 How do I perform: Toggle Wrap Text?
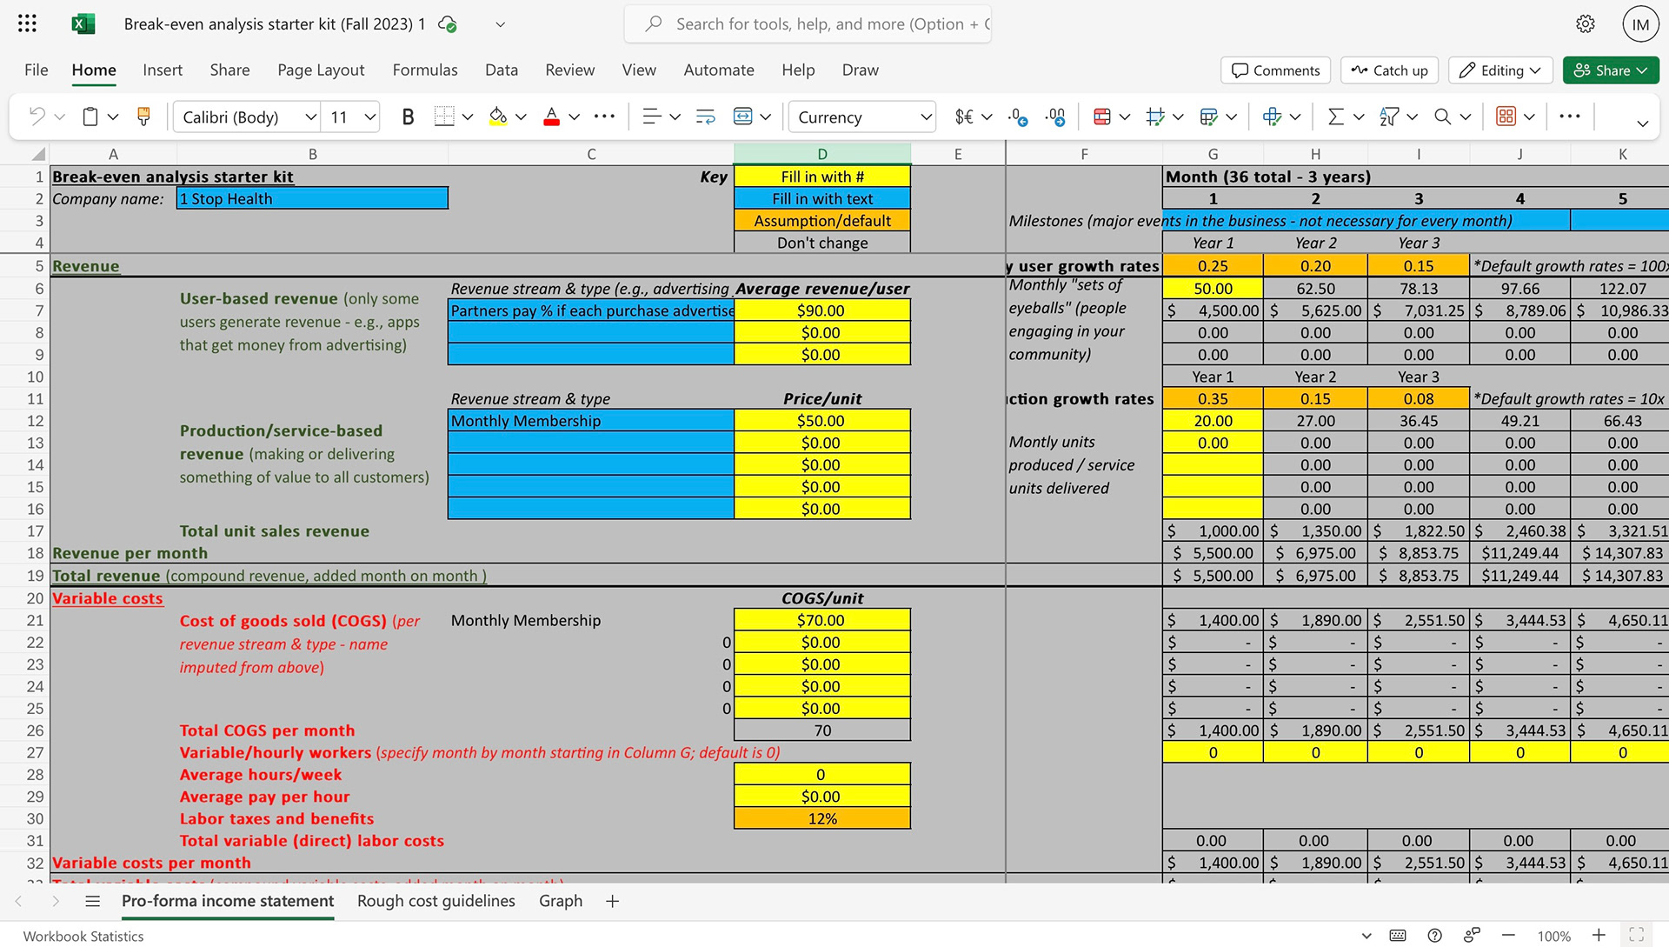[x=705, y=117]
